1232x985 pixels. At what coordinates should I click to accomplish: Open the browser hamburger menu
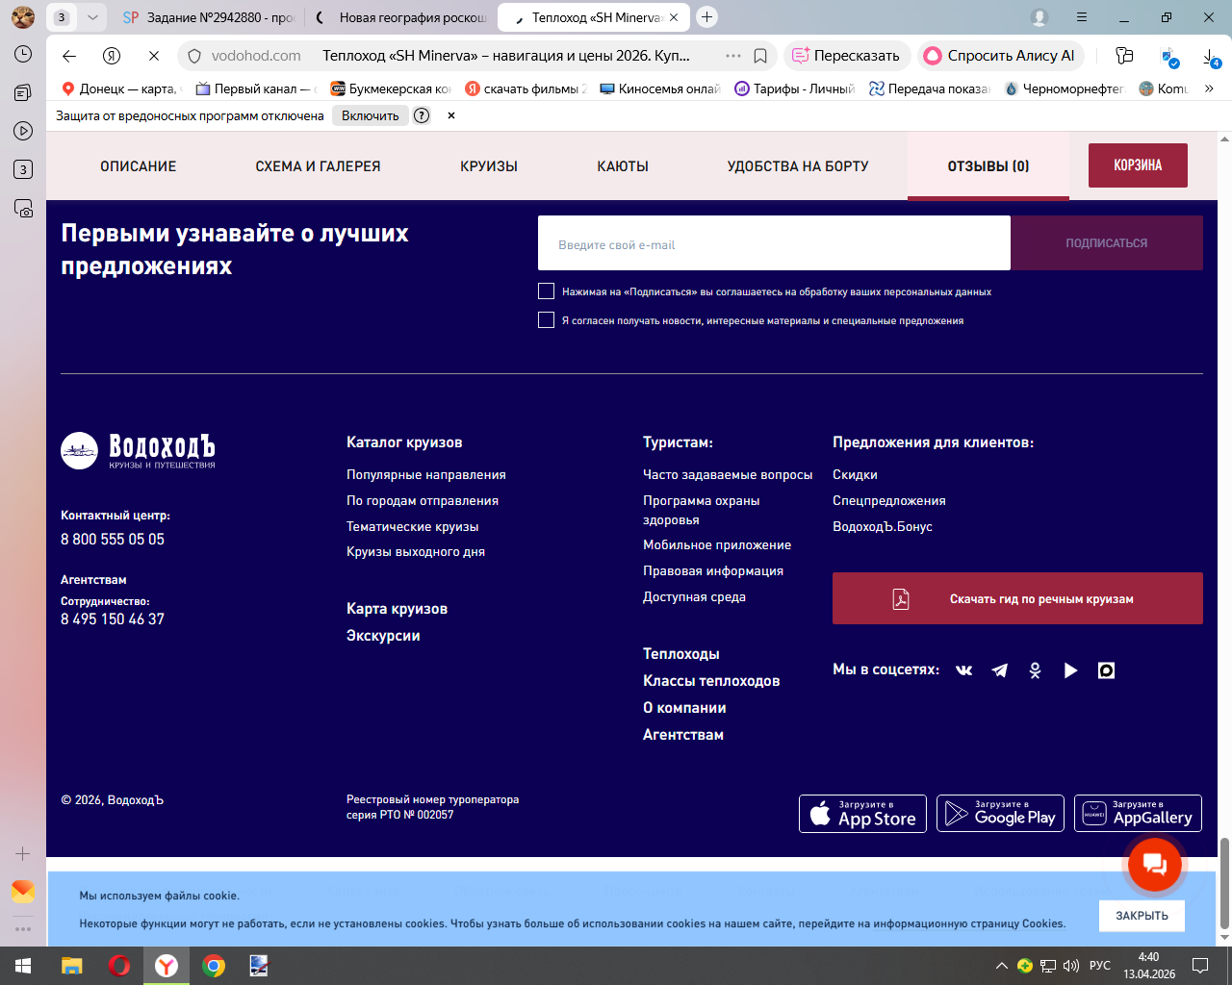click(x=1082, y=17)
